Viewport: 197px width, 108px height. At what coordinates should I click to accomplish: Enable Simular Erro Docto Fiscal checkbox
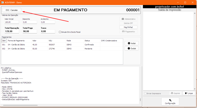pyautogui.click(x=60, y=32)
